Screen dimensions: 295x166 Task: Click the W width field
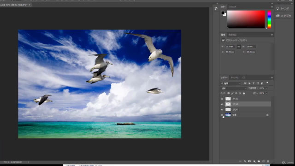(230, 47)
